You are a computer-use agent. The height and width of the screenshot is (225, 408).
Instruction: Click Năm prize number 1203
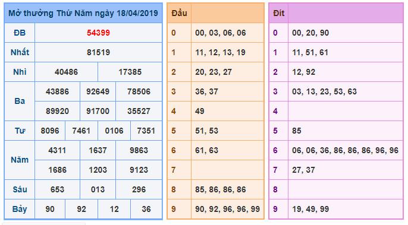(x=98, y=170)
